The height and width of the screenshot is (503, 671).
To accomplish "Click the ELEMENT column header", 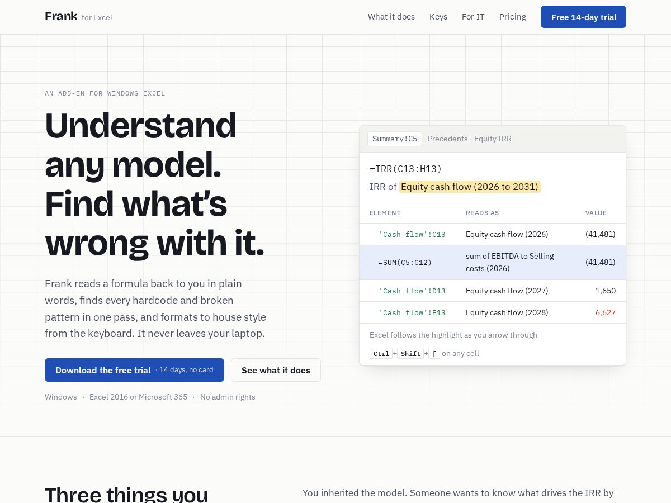I will [x=385, y=213].
